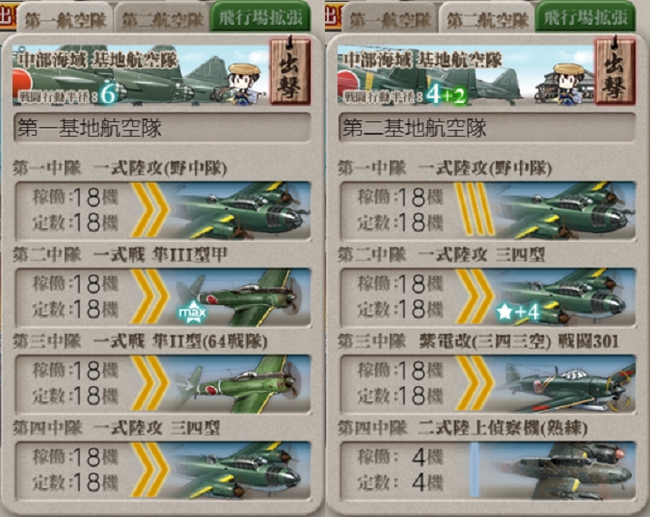Toggle the 出撃 sortie tag on second air base
The height and width of the screenshot is (517, 650).
click(x=614, y=70)
